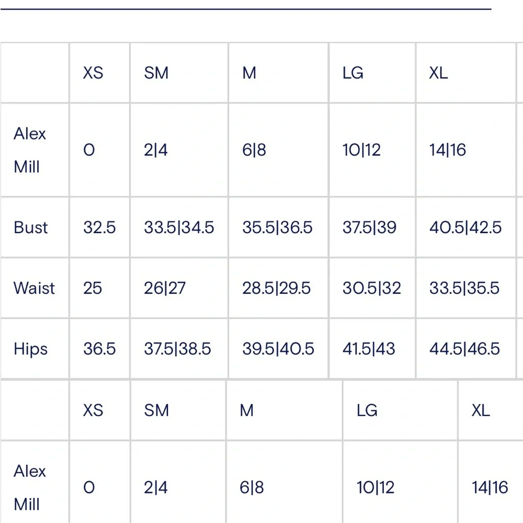Click the Bust 40.5|42.5 cell
Image resolution: width=523 pixels, height=523 pixels.
(x=465, y=228)
